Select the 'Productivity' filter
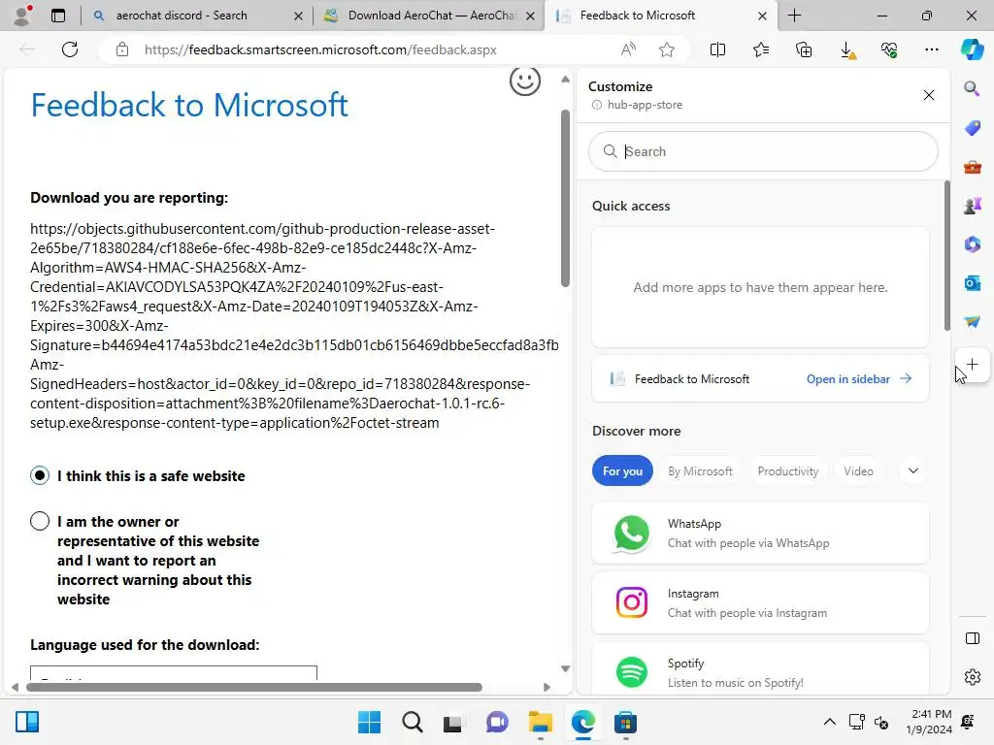The image size is (994, 745). pos(788,470)
